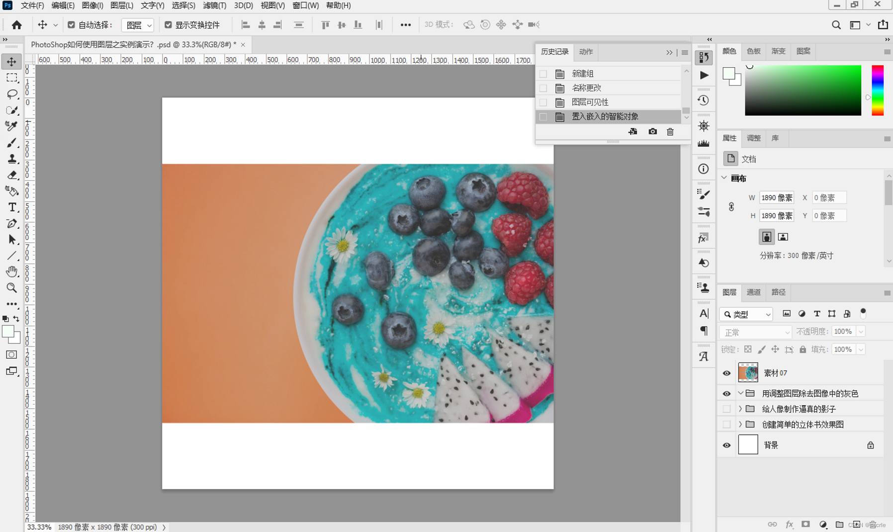Set history brush source for 新建组 state

543,74
